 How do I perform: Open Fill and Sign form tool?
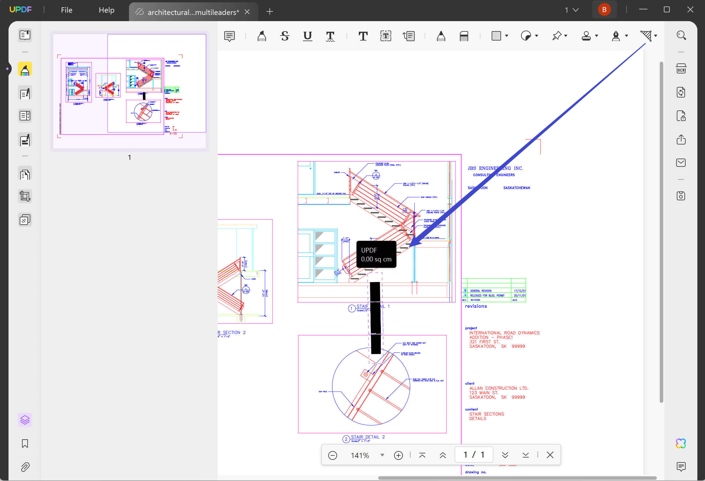tap(25, 140)
